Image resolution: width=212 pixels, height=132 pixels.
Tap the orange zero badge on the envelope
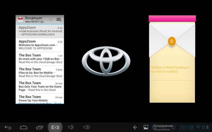(x=172, y=41)
